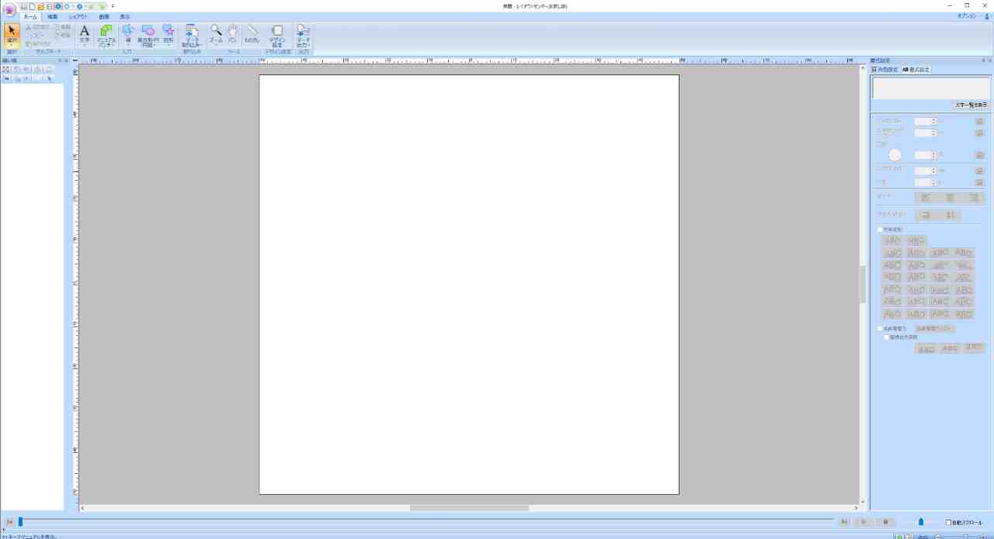Open the 糸色設定 thread color tab
Screen dimensions: 994x539
[x=885, y=69]
